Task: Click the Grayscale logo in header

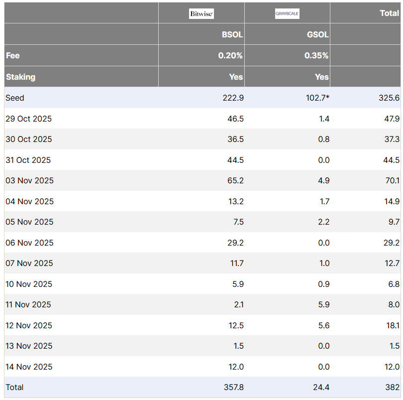Action: [x=287, y=14]
